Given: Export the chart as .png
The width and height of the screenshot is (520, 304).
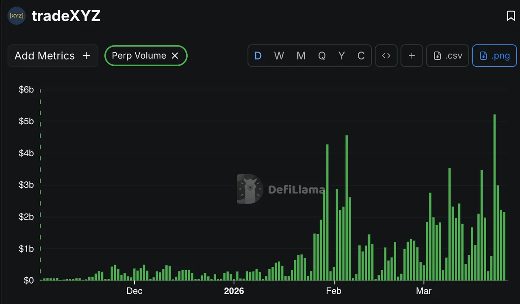Looking at the screenshot, I should coord(494,56).
